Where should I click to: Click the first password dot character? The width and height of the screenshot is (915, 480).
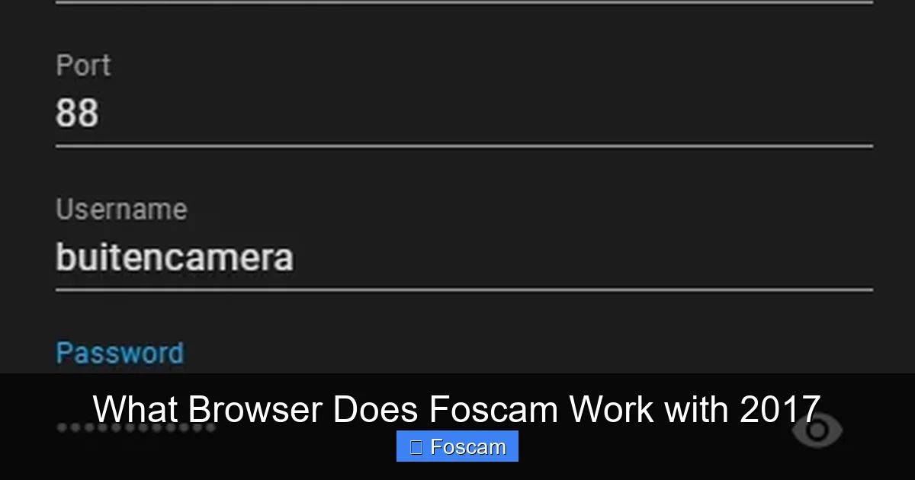(x=59, y=428)
